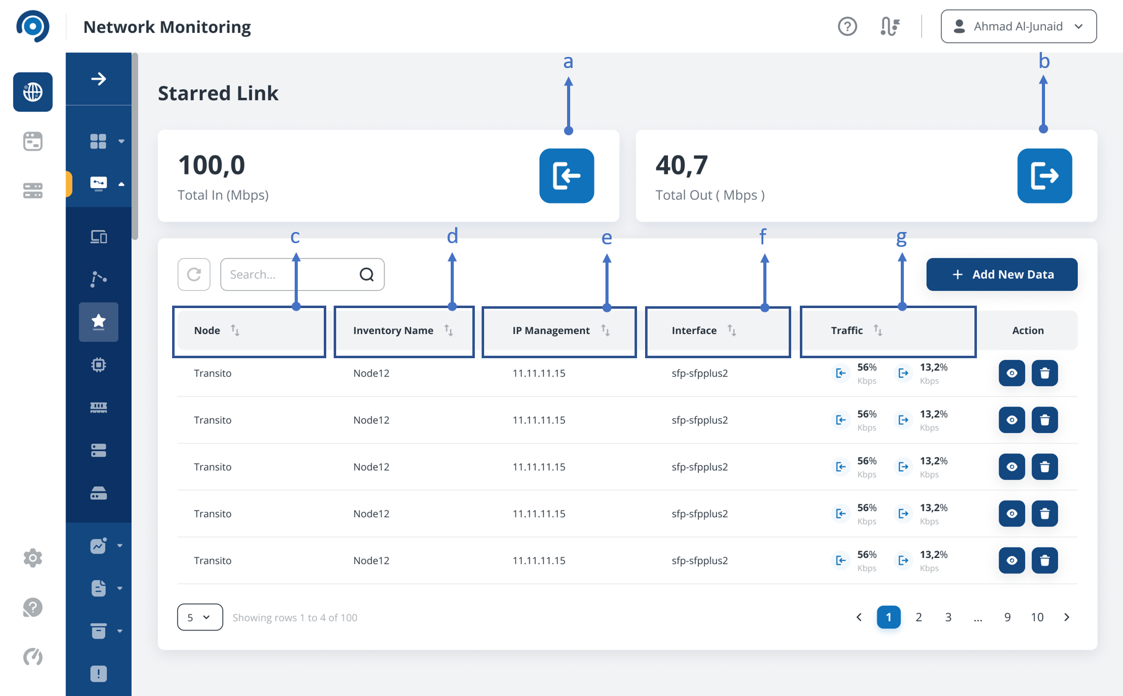1123x696 pixels.
Task: Select the Starred Link star icon in sidebar
Action: 98,322
